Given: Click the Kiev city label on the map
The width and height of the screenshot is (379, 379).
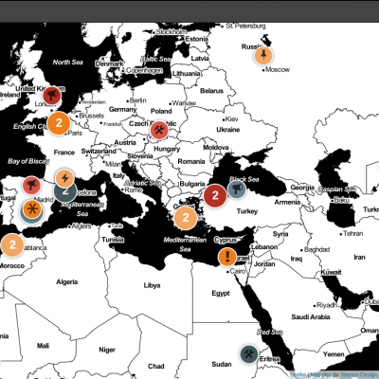Looking at the screenshot, I should click(231, 119).
